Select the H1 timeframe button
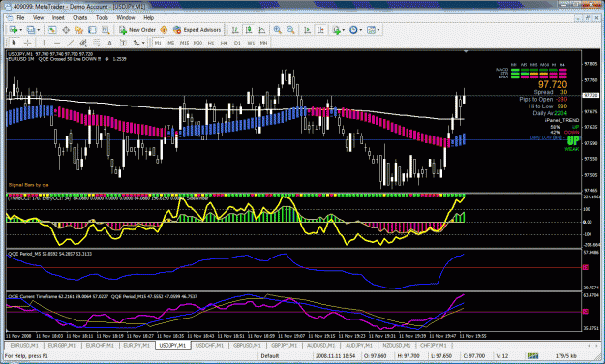 [x=211, y=43]
